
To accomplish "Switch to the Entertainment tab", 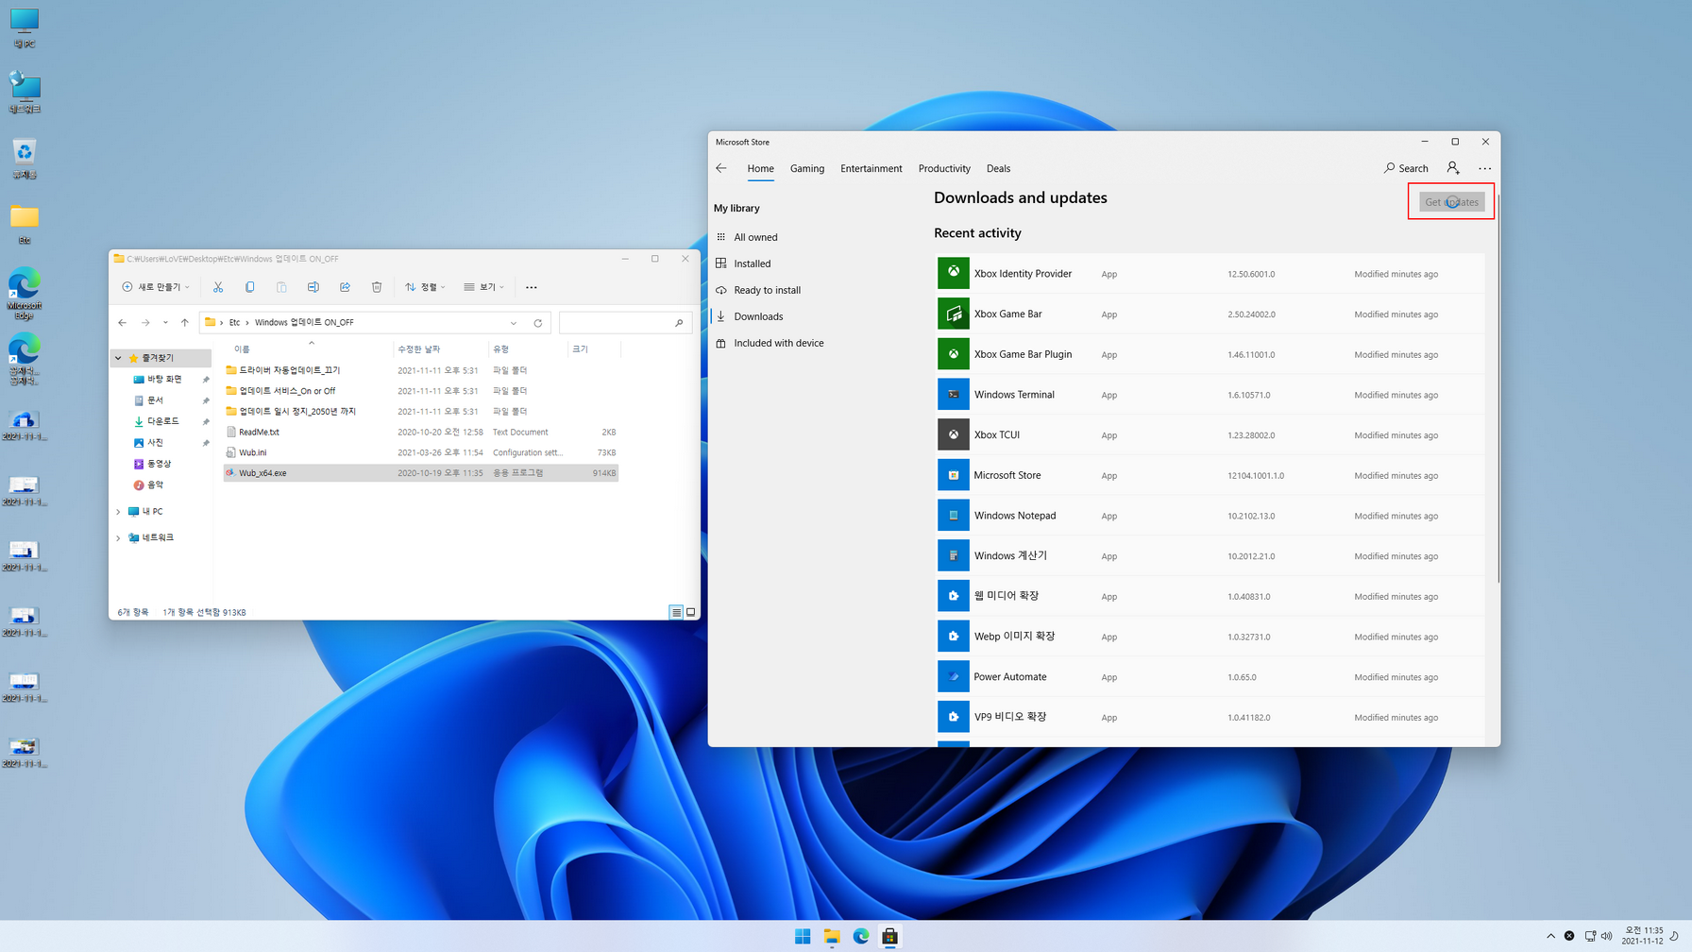I will click(x=871, y=168).
